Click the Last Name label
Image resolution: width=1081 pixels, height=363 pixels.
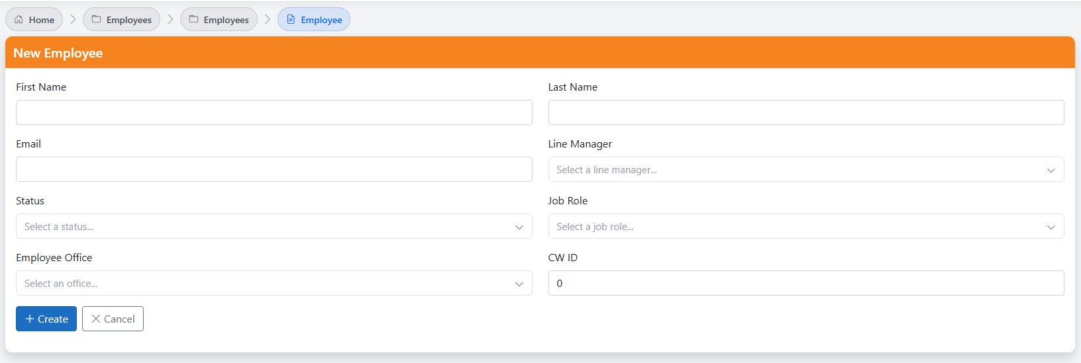pos(573,87)
